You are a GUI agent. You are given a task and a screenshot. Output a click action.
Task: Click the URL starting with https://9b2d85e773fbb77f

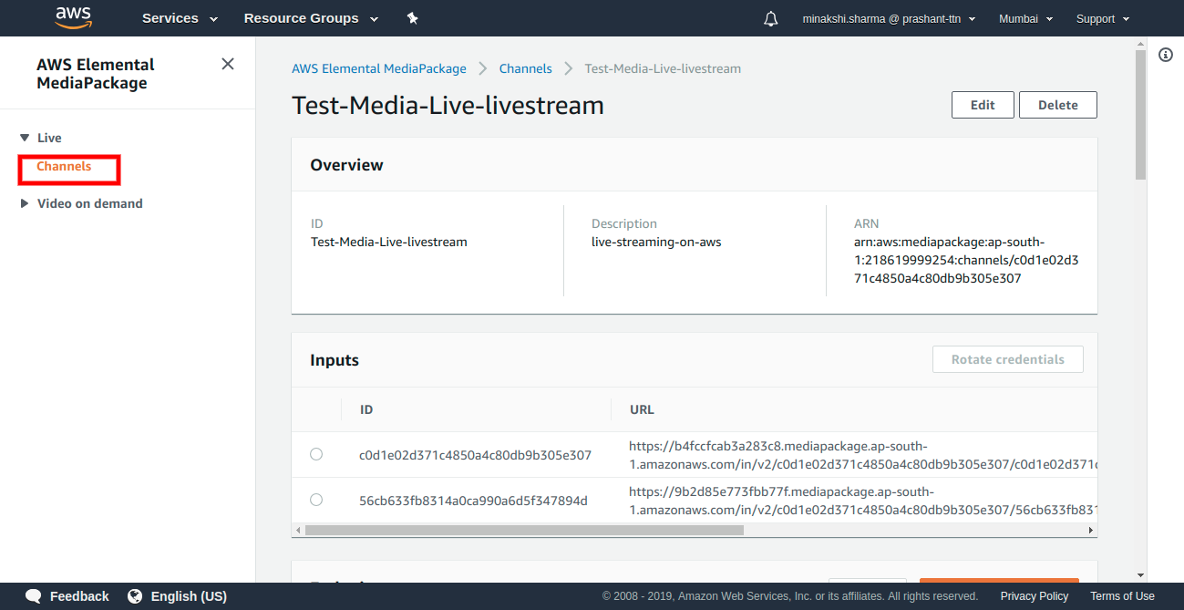862,501
